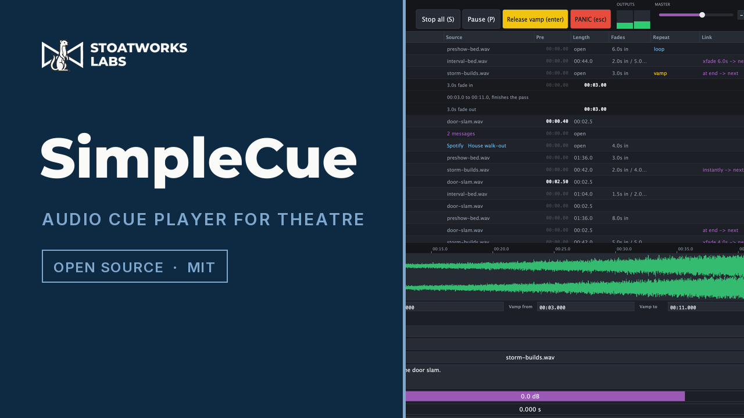
Task: Click 'at end -> next' on storm-builds.wav vamp row
Action: tap(721, 74)
